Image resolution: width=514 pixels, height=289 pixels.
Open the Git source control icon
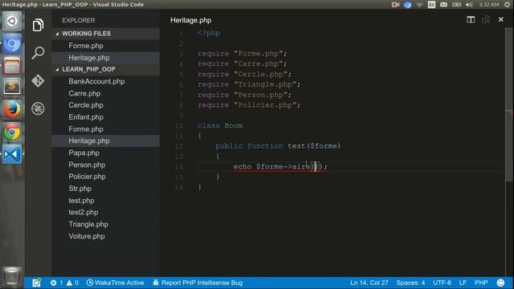[38, 80]
